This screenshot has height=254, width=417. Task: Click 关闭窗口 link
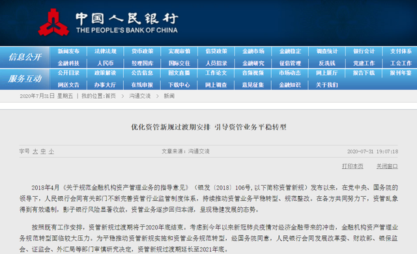click(387, 166)
